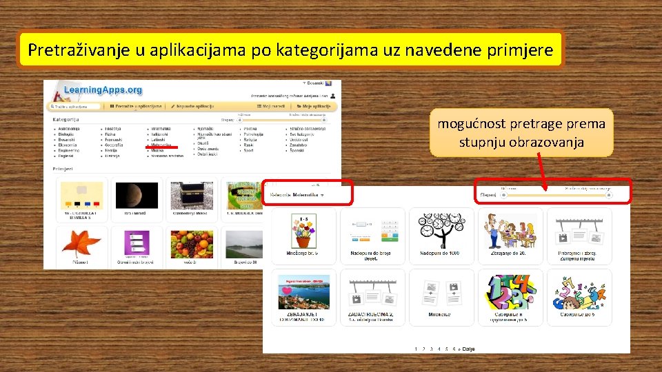Open the Moje aplikacije tab

pyautogui.click(x=314, y=106)
